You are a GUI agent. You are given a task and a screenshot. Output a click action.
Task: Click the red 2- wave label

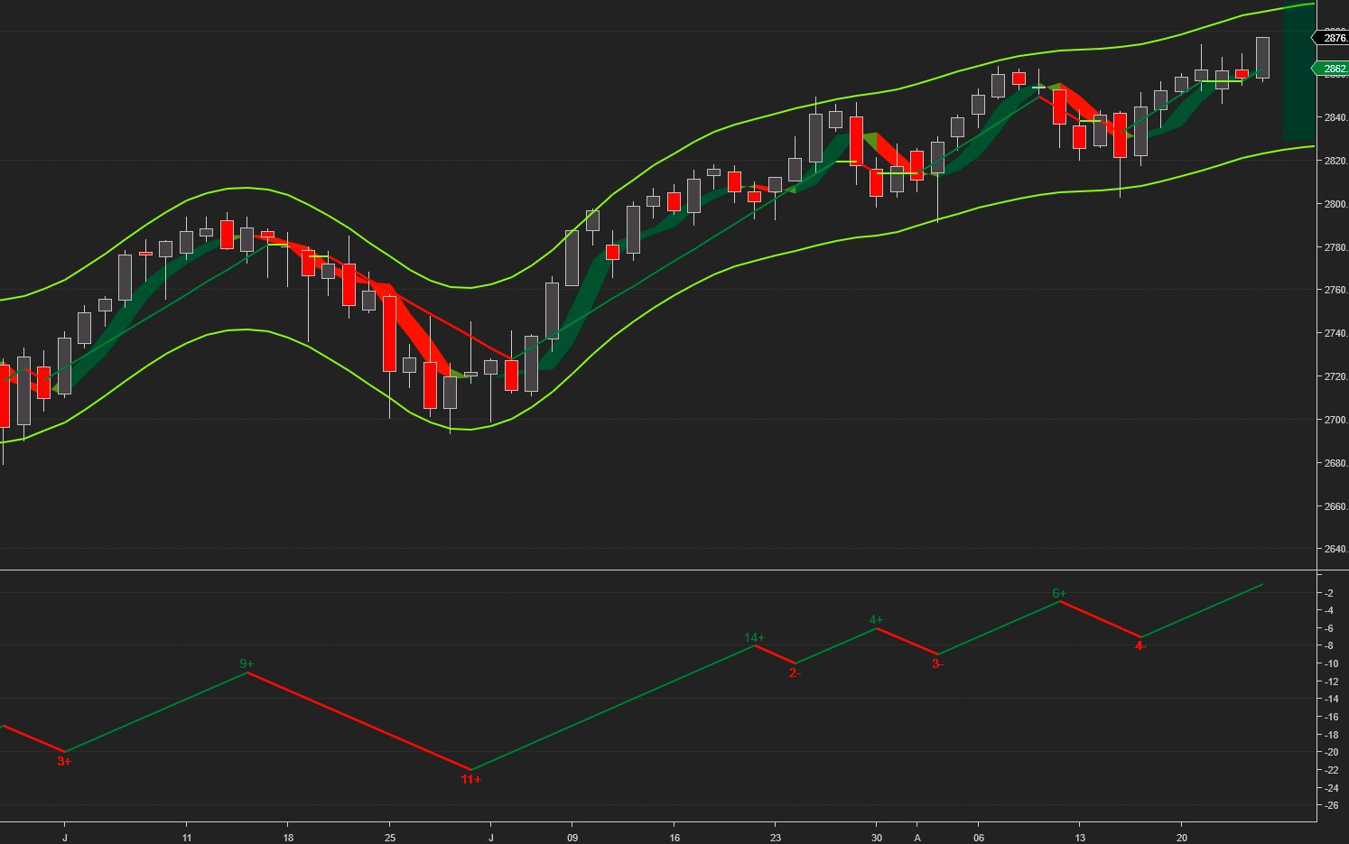pyautogui.click(x=795, y=672)
